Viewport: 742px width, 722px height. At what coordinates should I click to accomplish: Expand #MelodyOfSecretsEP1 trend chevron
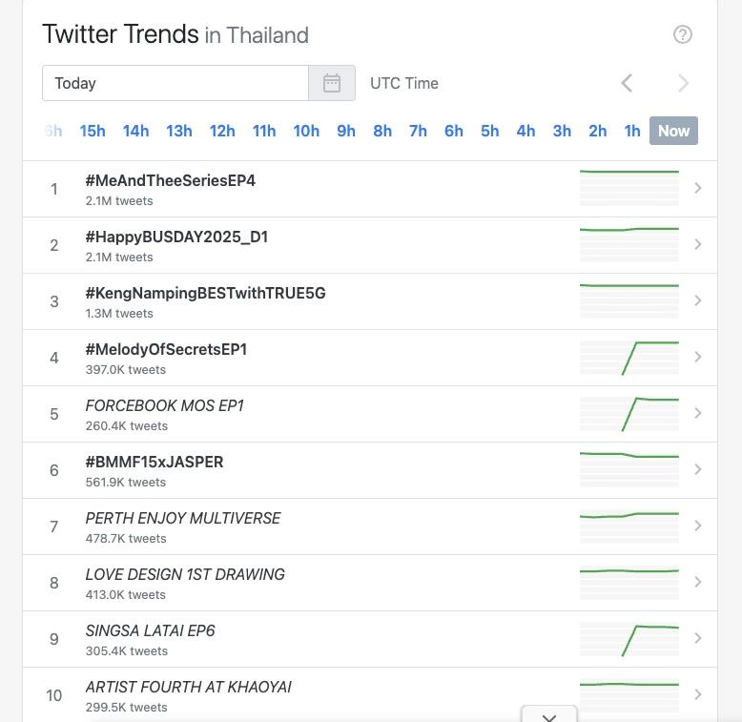[x=698, y=357]
